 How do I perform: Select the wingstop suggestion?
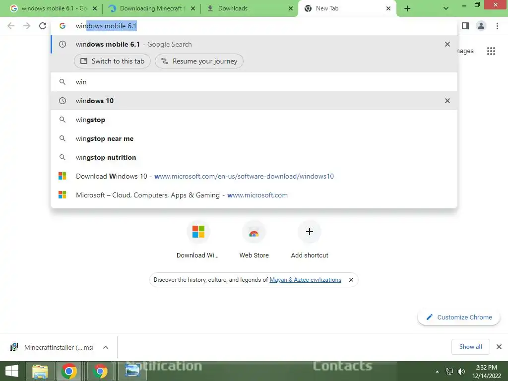254,120
